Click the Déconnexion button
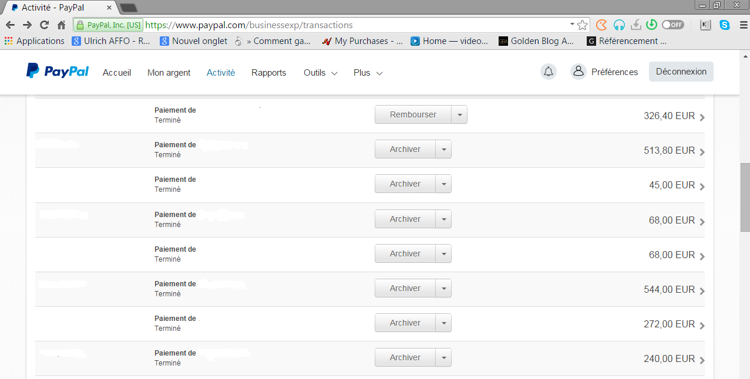This screenshot has height=379, width=750. 681,72
